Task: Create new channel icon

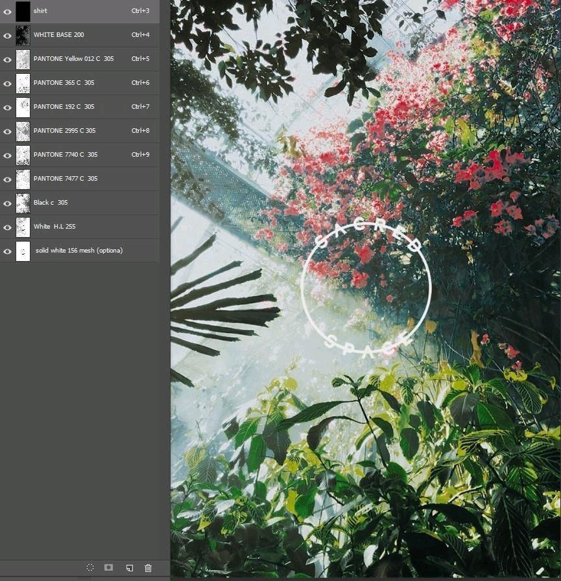Action: 130,567
